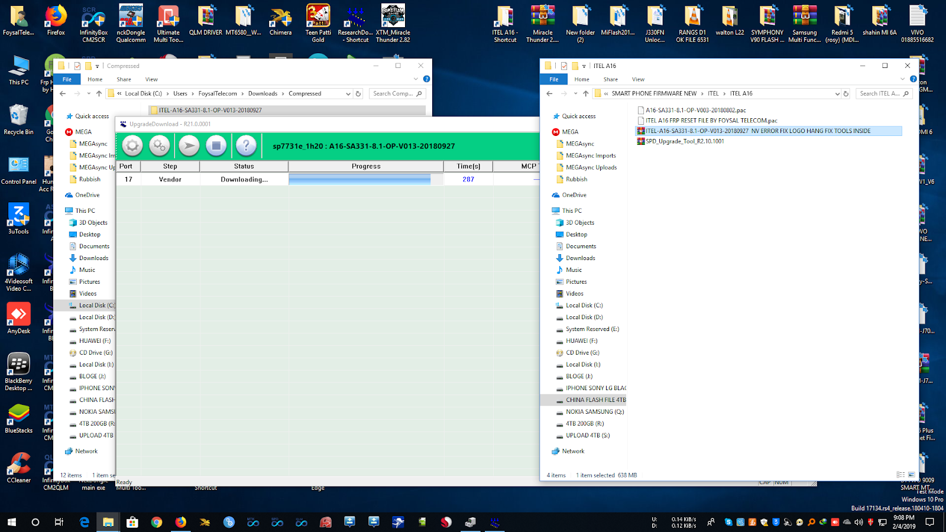Open address bar history dropdown in ITEL A16
The width and height of the screenshot is (946, 532).
click(837, 93)
